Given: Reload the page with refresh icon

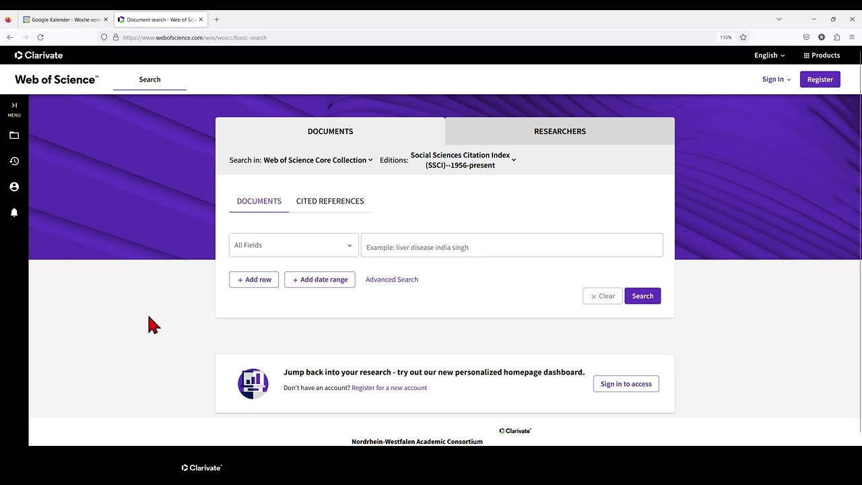Looking at the screenshot, I should click(x=40, y=37).
